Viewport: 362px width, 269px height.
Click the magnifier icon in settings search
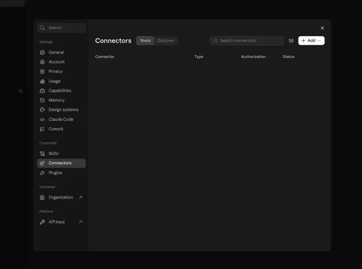click(42, 28)
